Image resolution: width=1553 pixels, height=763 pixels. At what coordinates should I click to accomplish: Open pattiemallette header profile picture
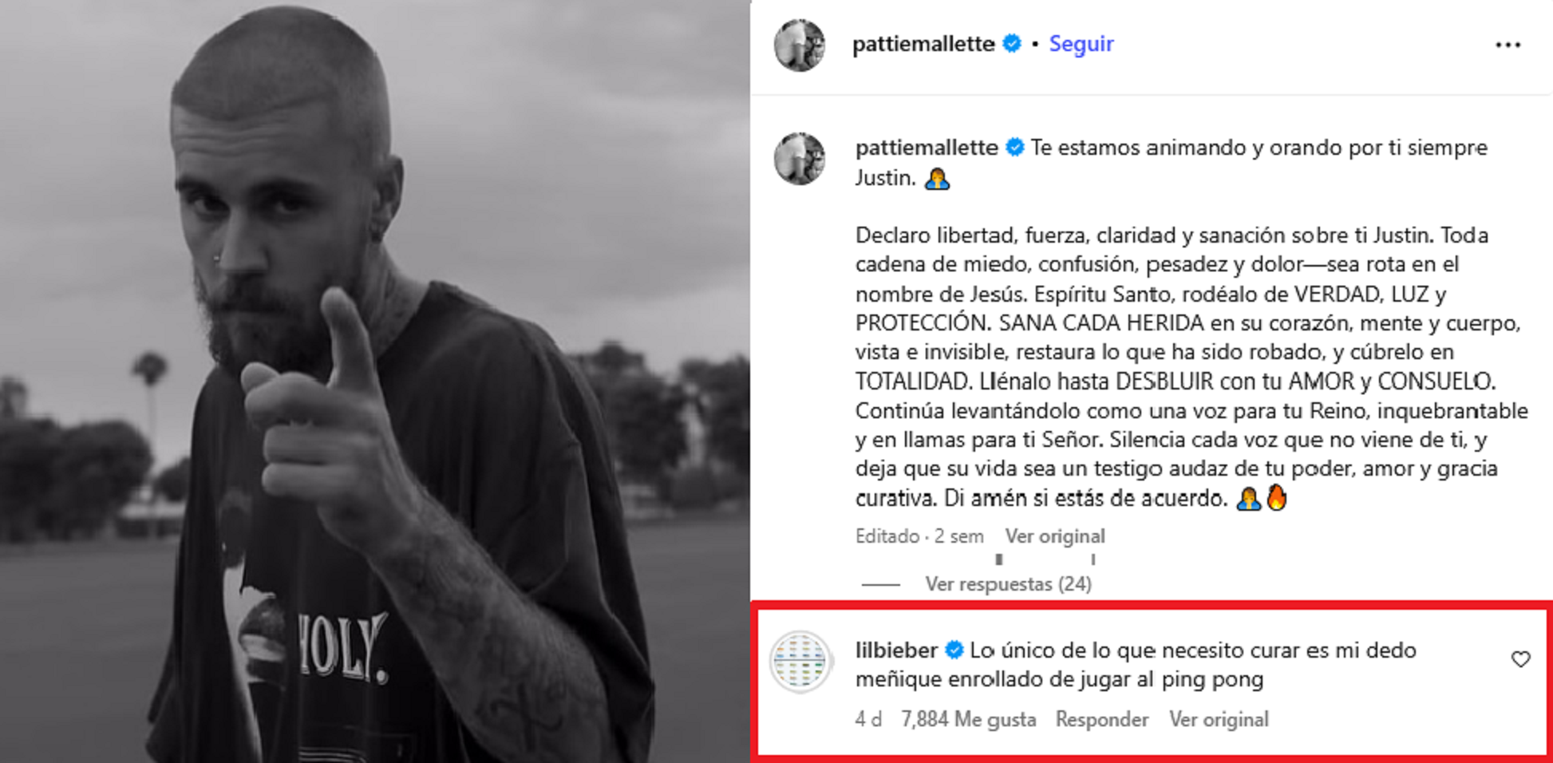799,45
